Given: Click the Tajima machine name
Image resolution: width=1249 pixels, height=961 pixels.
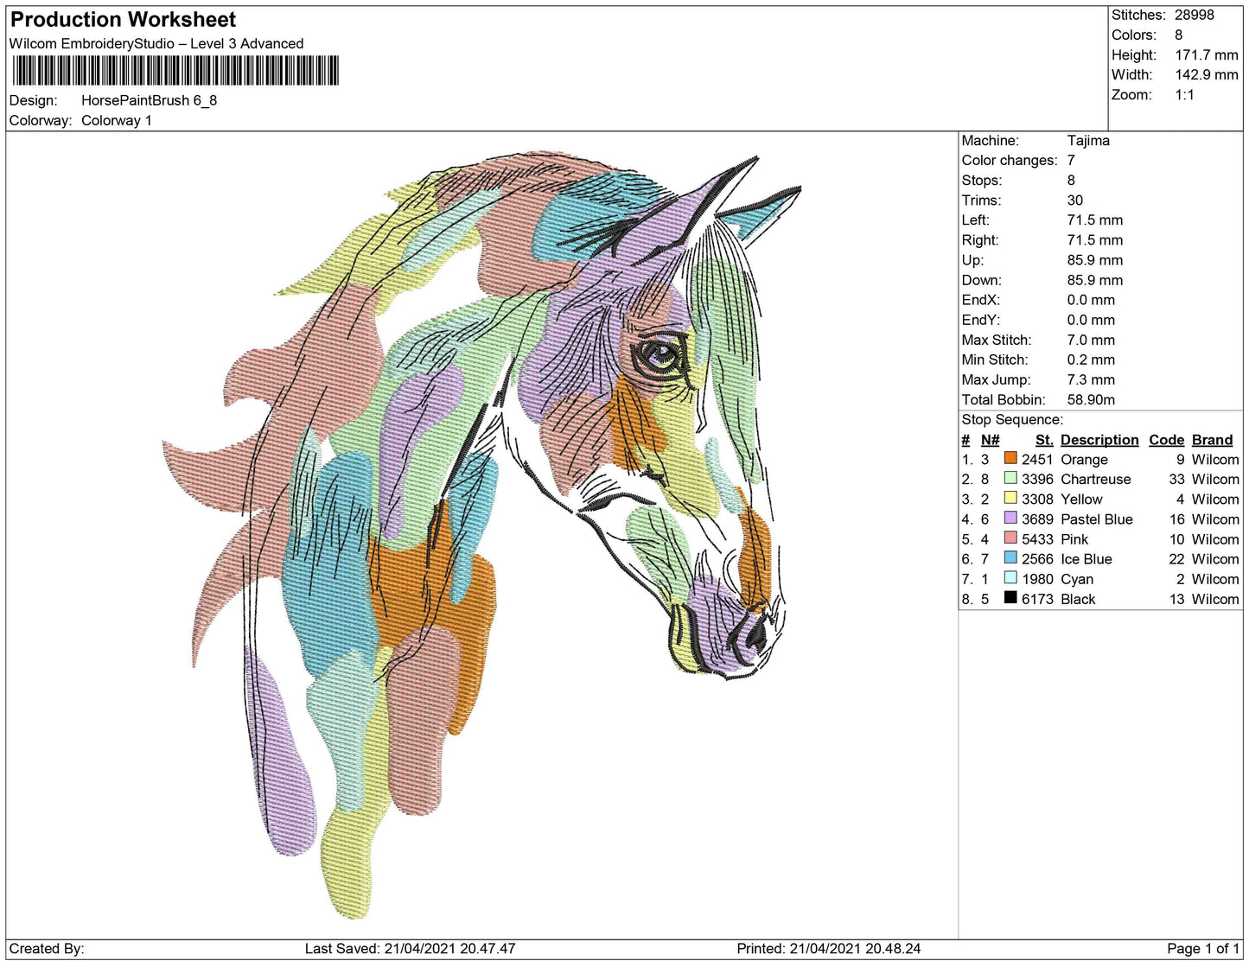Looking at the screenshot, I should click(1089, 141).
